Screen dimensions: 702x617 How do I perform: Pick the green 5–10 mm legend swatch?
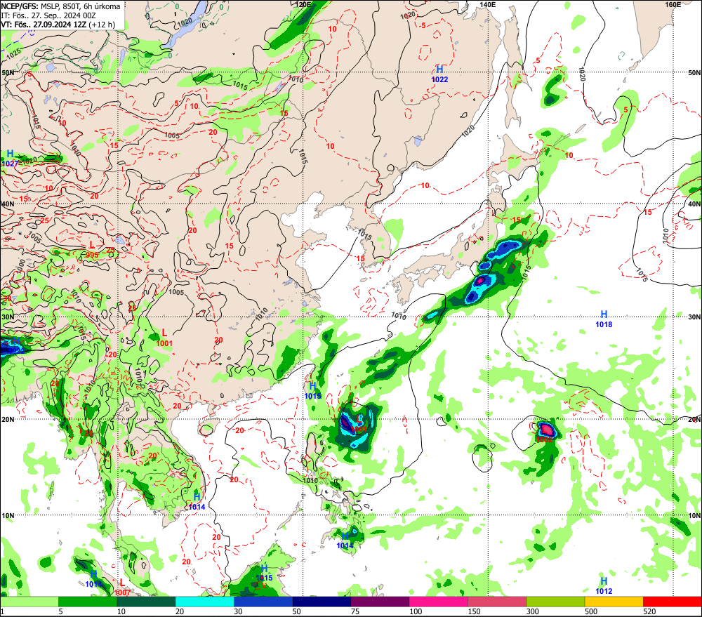point(87,602)
